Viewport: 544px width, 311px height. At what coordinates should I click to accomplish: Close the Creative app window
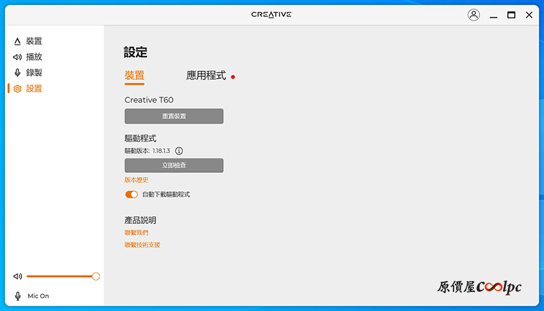(x=529, y=15)
